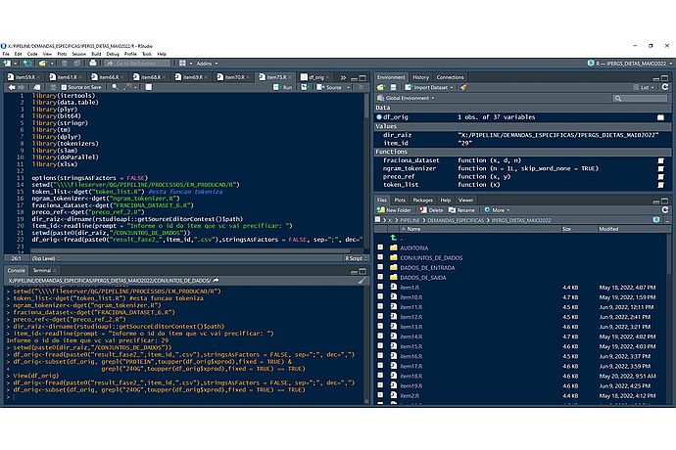Check the box next to item15.R
The width and height of the screenshot is (676, 450).
point(380,345)
